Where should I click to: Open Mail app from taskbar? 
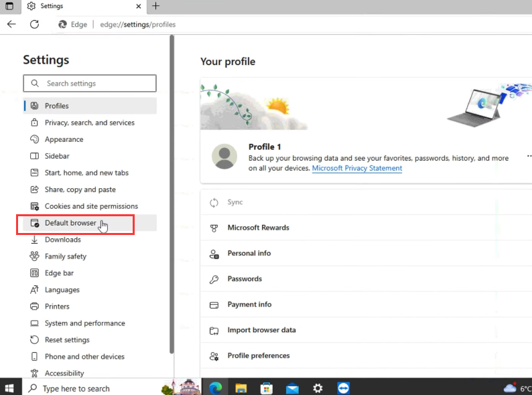click(292, 388)
